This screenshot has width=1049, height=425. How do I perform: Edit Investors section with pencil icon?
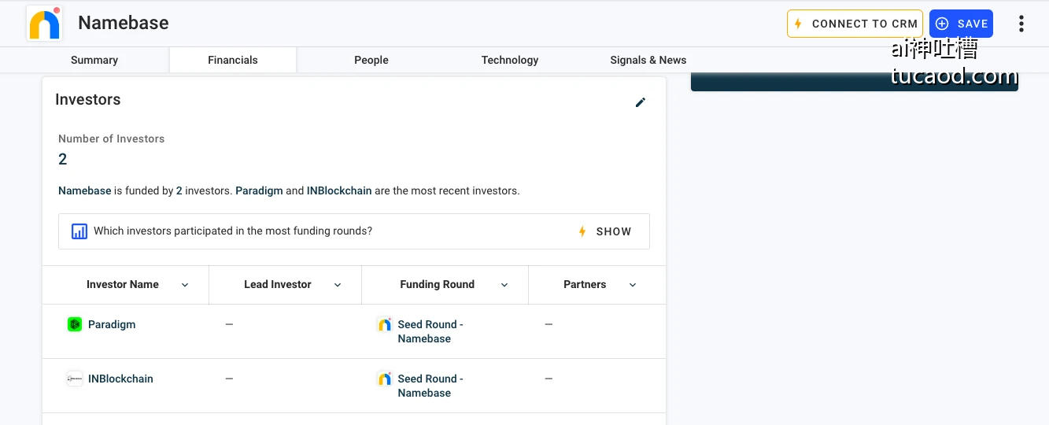(x=641, y=102)
